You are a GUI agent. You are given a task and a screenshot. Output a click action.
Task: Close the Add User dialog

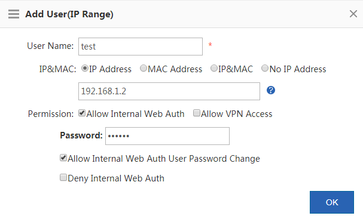click(353, 14)
